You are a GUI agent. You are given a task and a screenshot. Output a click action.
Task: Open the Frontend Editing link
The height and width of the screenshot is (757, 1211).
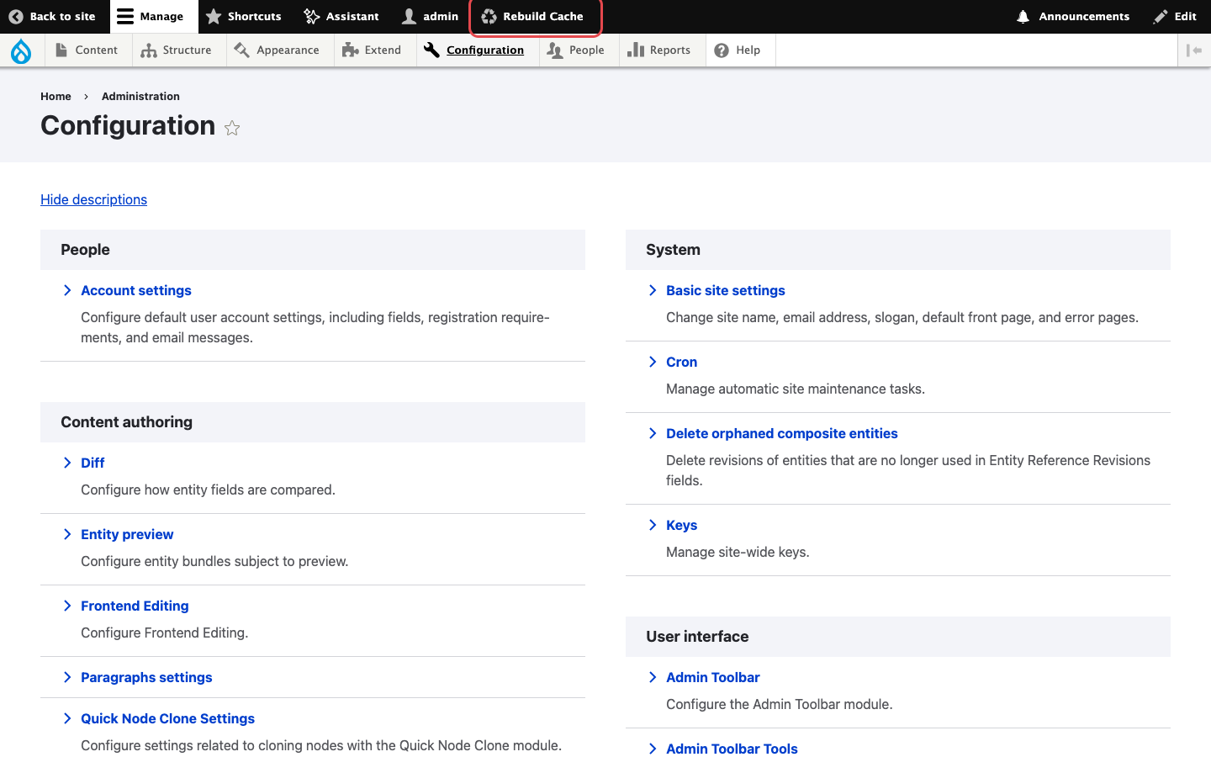coord(135,606)
